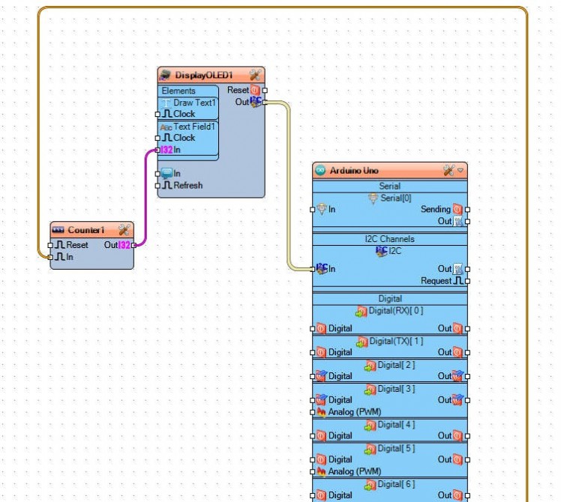Select the Counter1 title text
The height and width of the screenshot is (502, 561).
point(85,230)
